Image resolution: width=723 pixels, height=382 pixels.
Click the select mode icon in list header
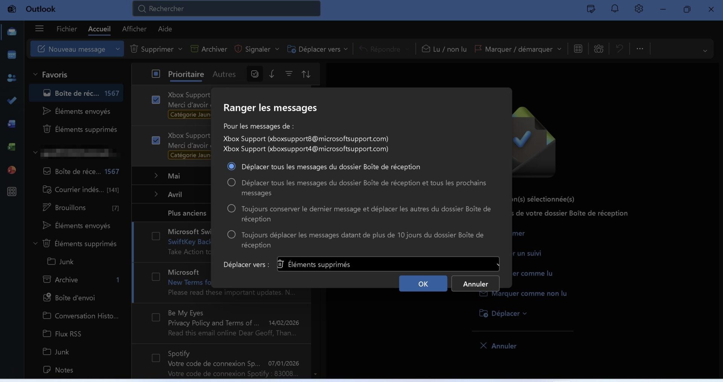click(x=255, y=74)
